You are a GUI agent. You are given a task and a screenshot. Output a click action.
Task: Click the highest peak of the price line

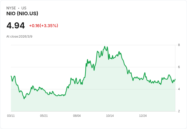point(105,46)
